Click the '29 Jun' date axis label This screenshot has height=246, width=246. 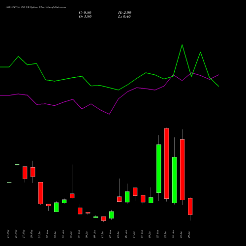click(189, 234)
